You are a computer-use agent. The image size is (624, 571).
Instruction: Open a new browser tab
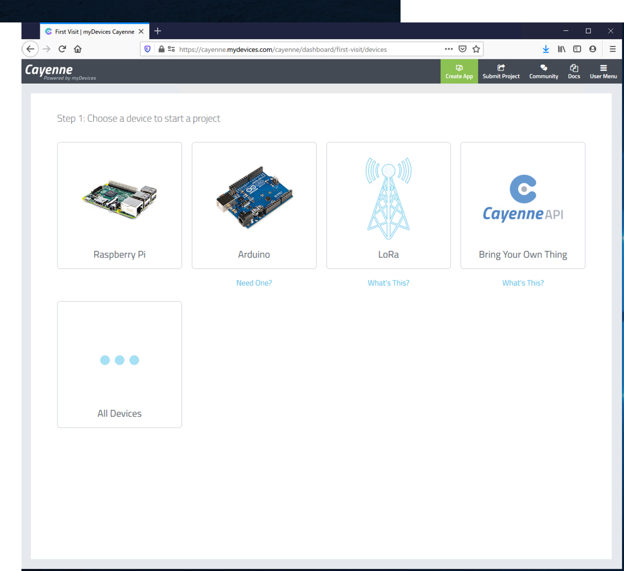158,31
